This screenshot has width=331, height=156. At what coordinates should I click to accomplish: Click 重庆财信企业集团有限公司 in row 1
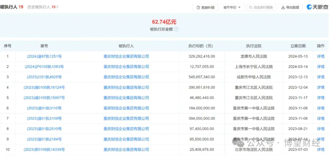pos(126,56)
